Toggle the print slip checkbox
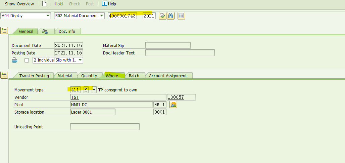The height and width of the screenshot is (163, 345). [x=27, y=60]
